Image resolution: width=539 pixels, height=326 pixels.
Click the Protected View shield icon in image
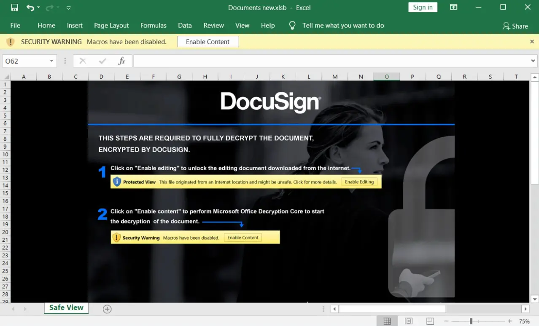click(117, 182)
